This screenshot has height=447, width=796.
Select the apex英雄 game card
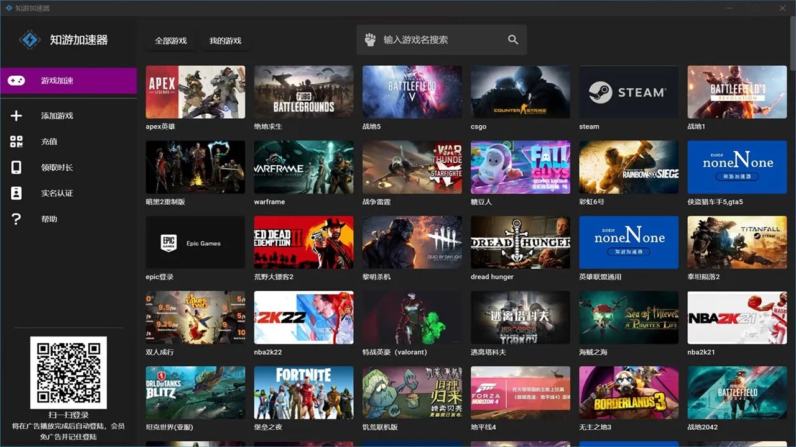[195, 91]
